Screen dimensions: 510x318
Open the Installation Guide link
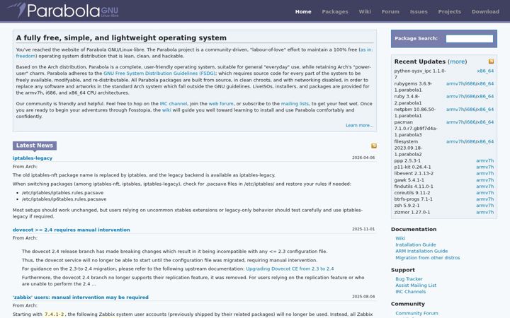click(x=416, y=245)
